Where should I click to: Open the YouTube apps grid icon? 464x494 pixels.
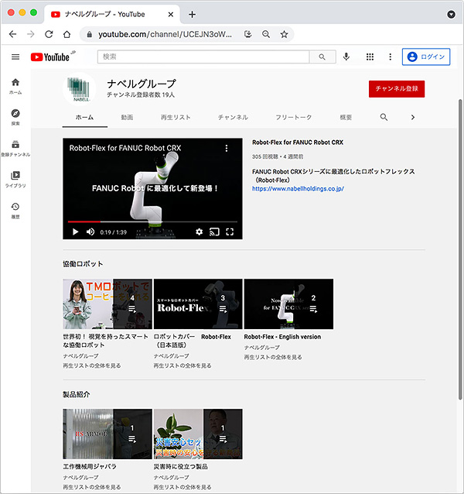(x=370, y=57)
